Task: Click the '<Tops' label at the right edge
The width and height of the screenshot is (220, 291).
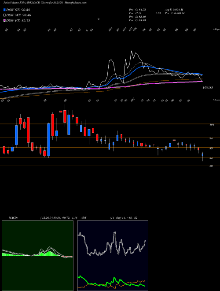Action: (x=216, y=30)
